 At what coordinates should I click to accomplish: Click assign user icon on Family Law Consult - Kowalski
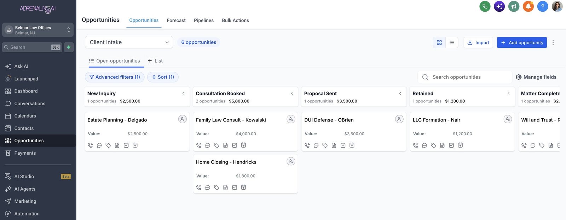coord(291,119)
